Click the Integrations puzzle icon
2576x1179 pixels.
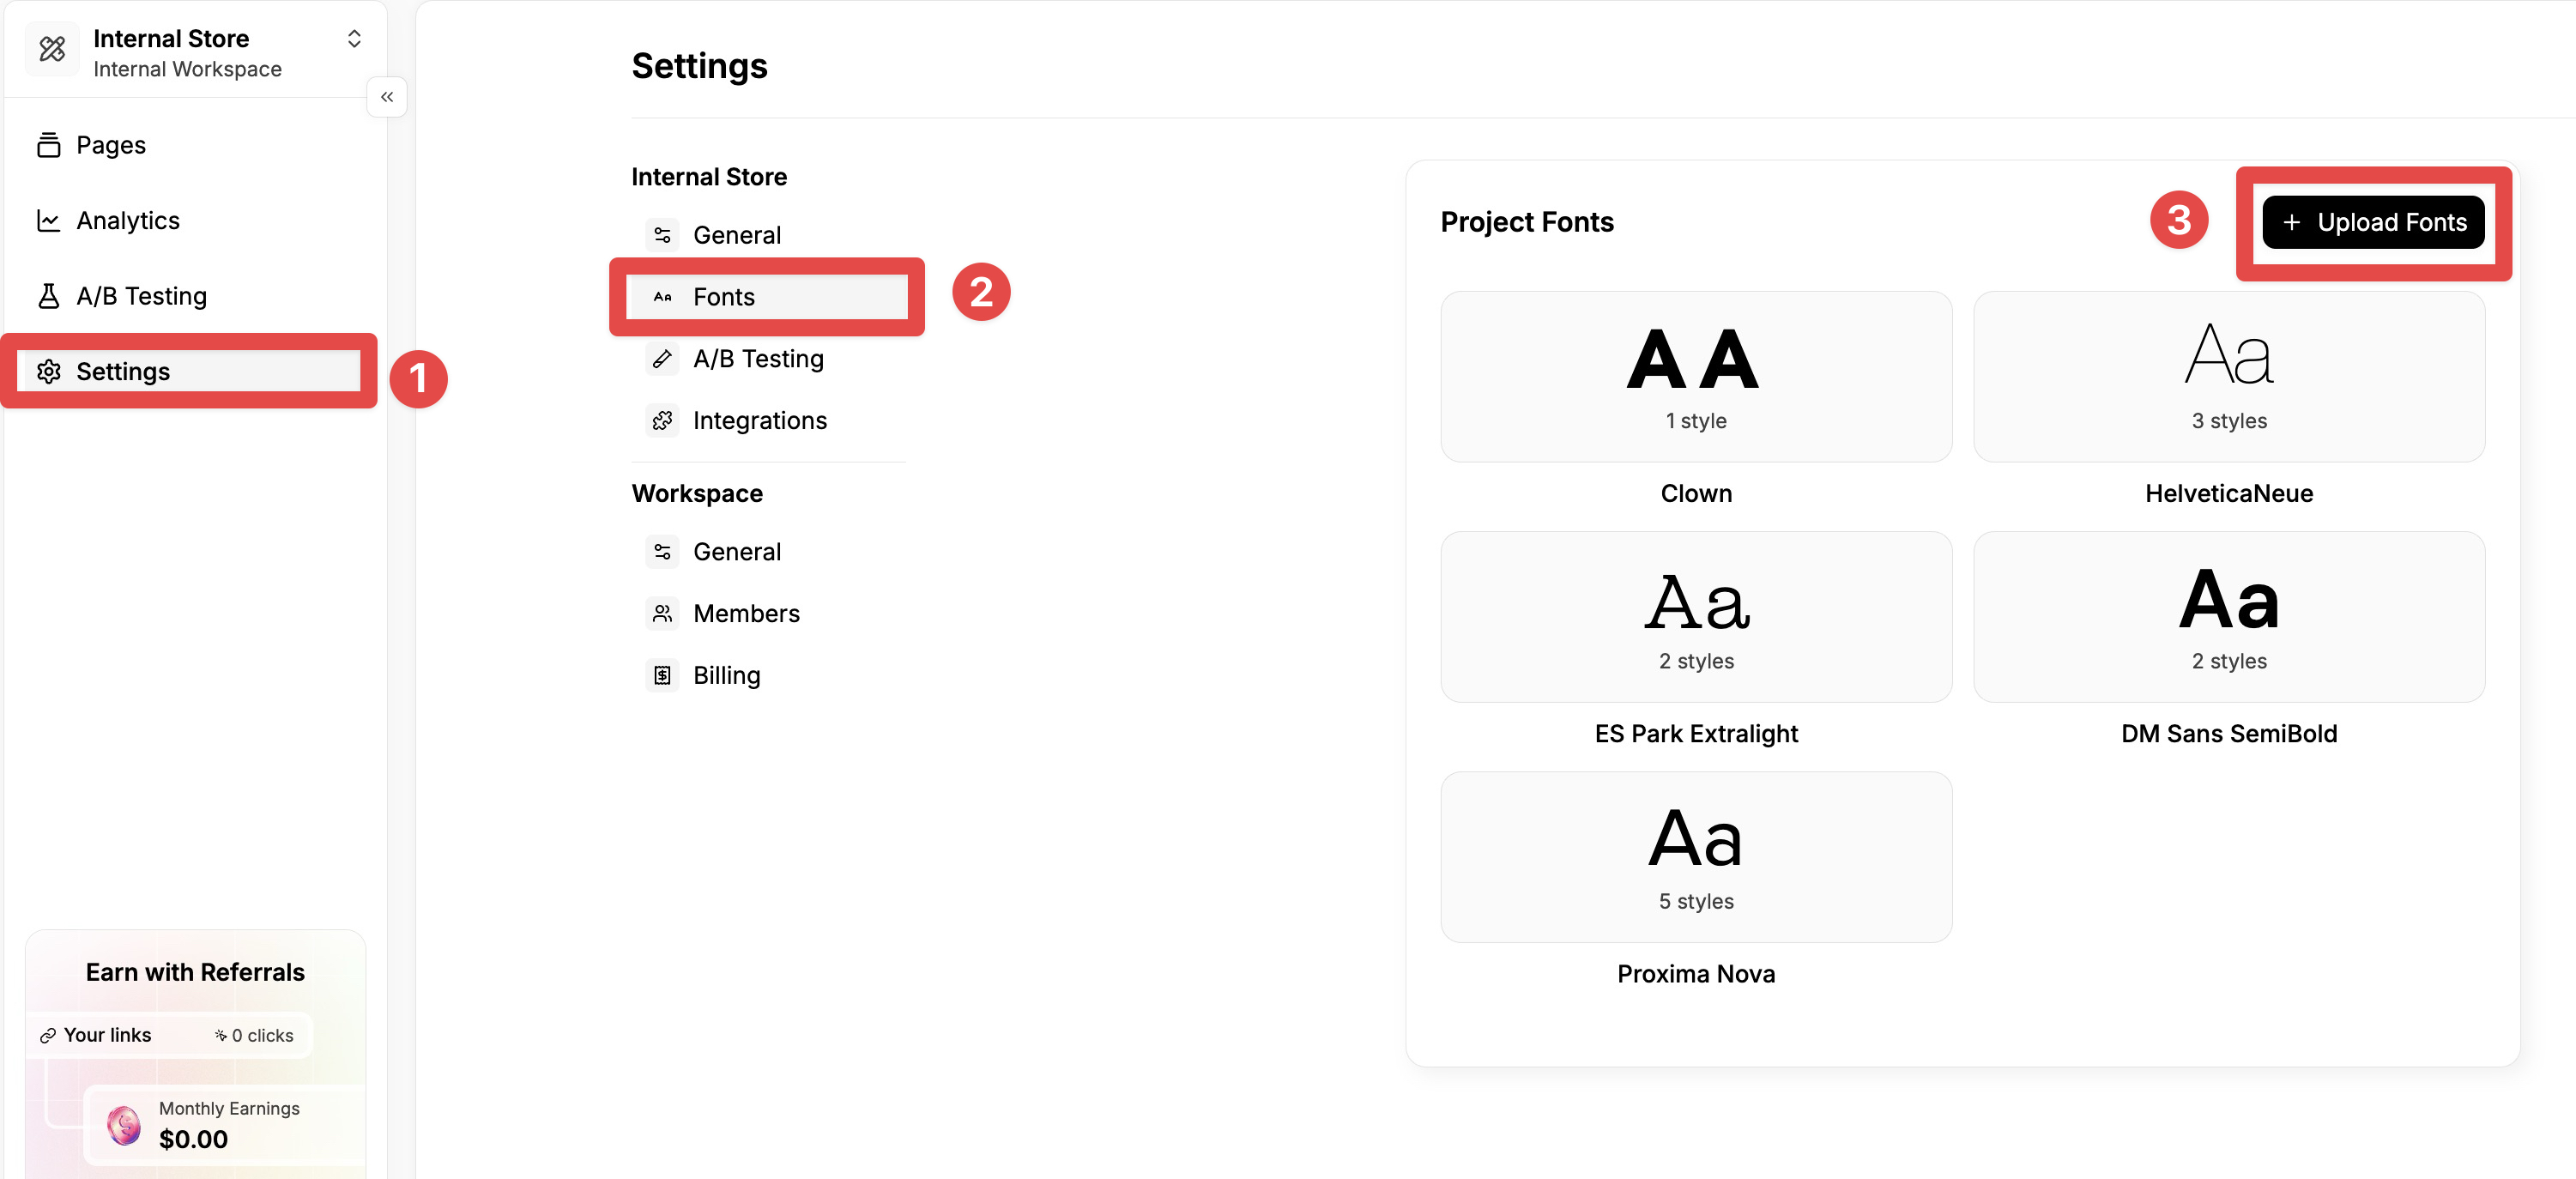662,421
